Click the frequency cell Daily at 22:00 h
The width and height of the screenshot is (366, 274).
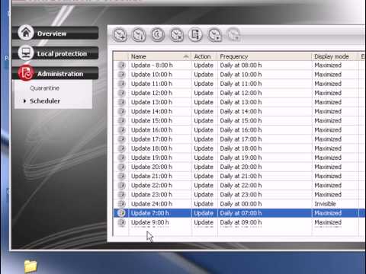click(241, 186)
